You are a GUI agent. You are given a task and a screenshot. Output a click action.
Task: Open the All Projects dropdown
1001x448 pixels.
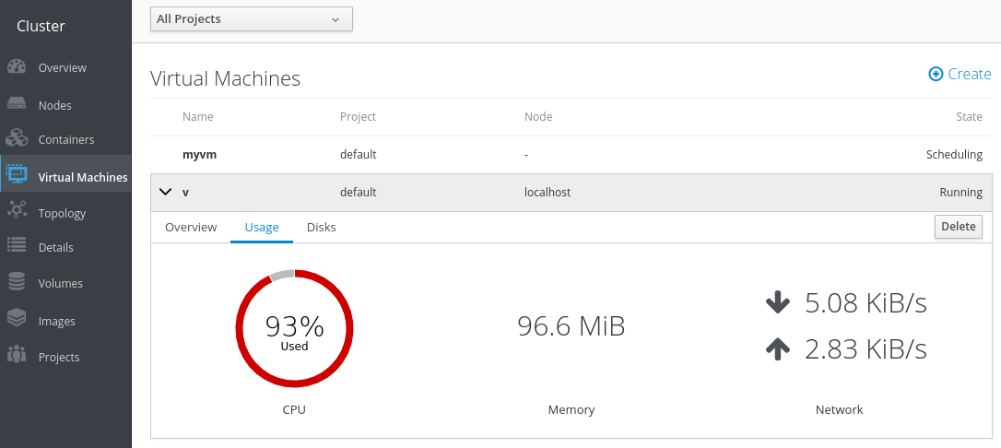[252, 18]
